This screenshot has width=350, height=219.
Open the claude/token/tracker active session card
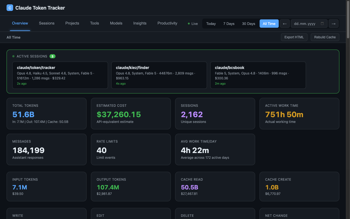pos(60,75)
